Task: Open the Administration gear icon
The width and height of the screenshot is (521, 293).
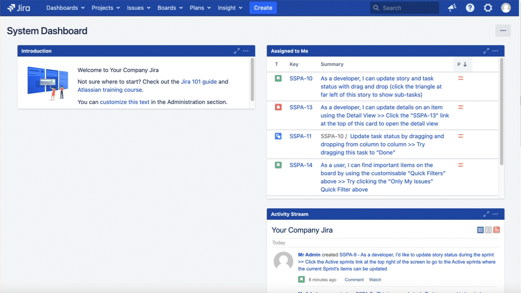Action: pos(488,8)
